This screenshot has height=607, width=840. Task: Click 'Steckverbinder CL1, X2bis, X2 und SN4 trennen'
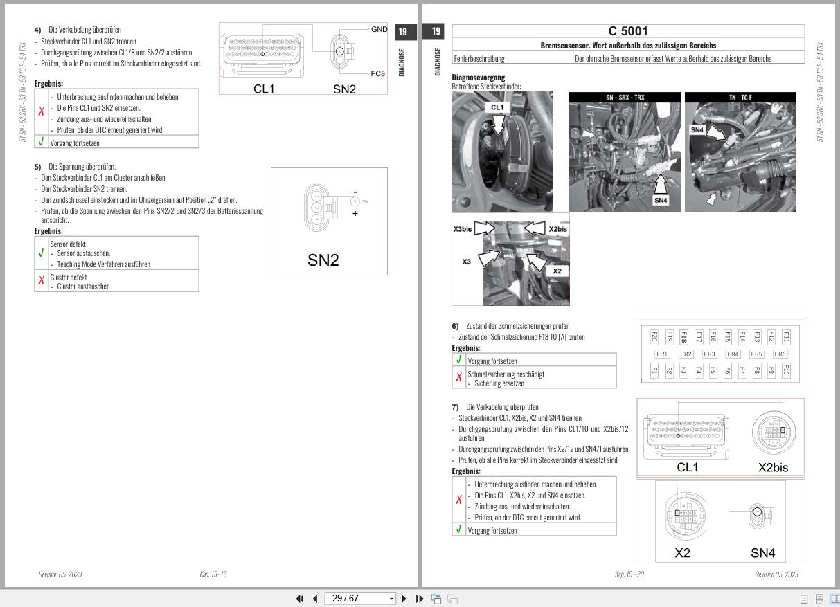[x=520, y=418]
